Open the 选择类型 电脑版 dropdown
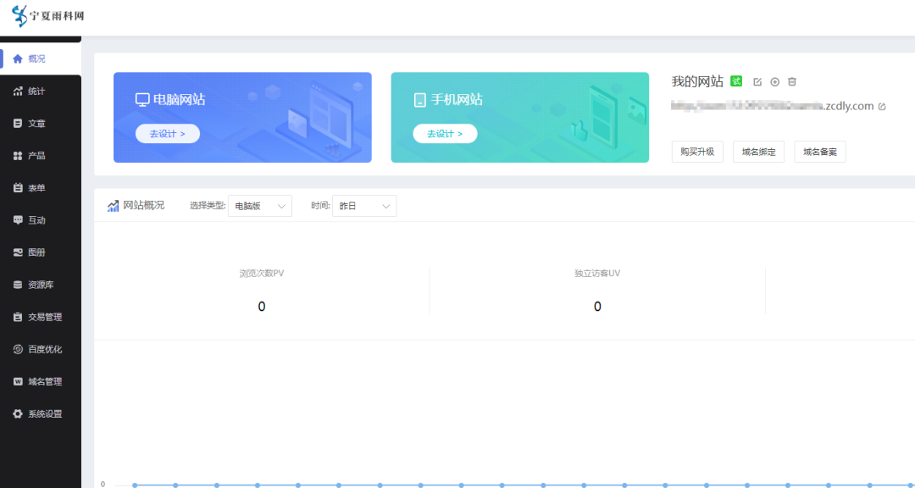915x488 pixels. click(x=260, y=206)
